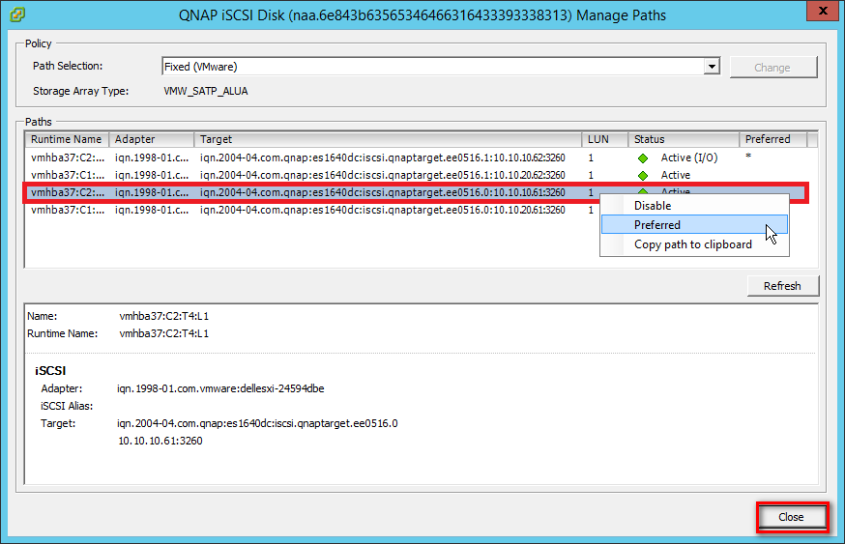
Task: Sort by the LUN column header
Action: (x=605, y=139)
